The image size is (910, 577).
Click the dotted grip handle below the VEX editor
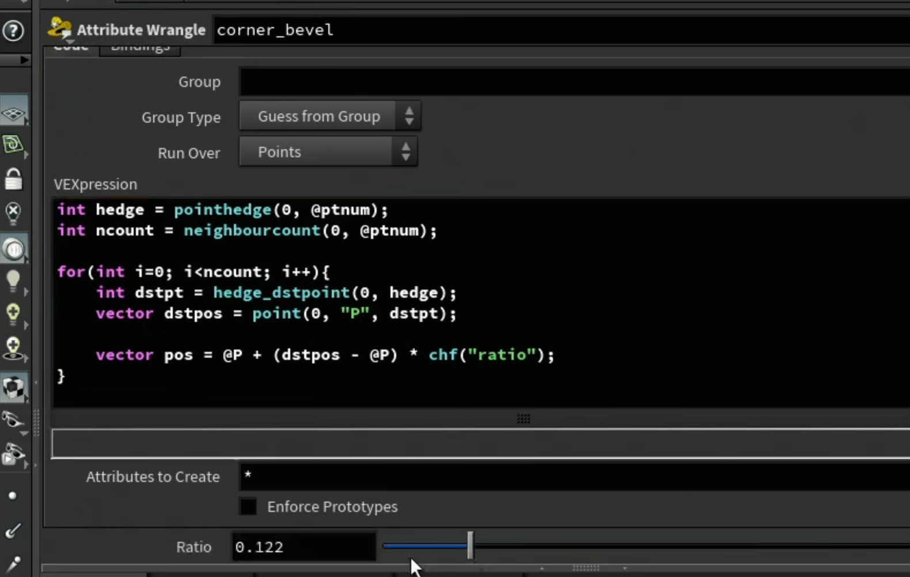(x=524, y=419)
